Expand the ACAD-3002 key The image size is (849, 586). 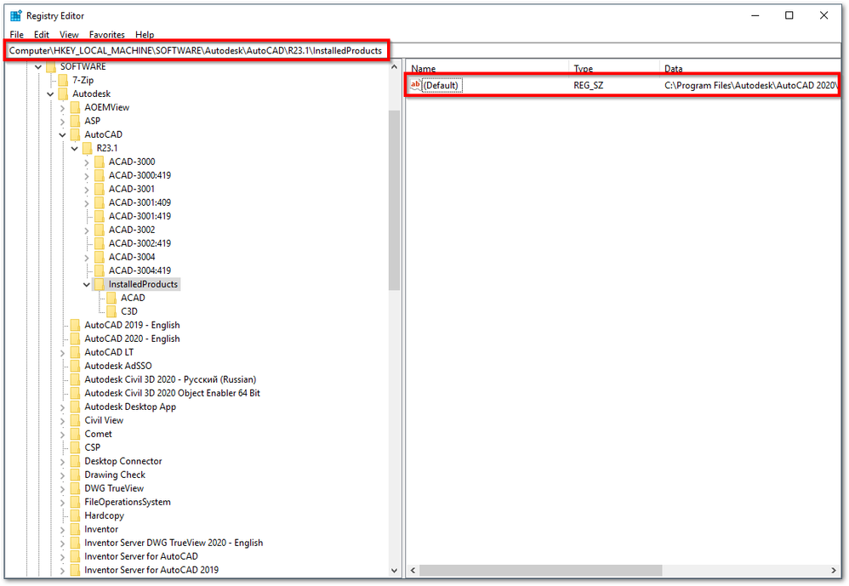click(x=87, y=230)
